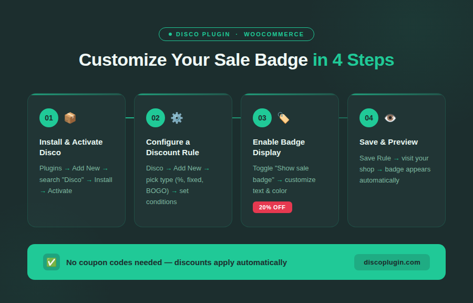Screen dimensions: 473x303
Task: Click the 'pick type (%, fixed,' text
Action: 174,180
